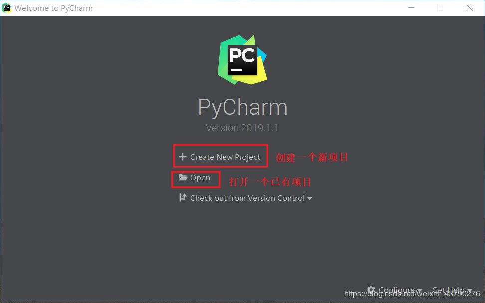This screenshot has height=303, width=485.
Task: Click the Create New Project label
Action: (x=225, y=157)
